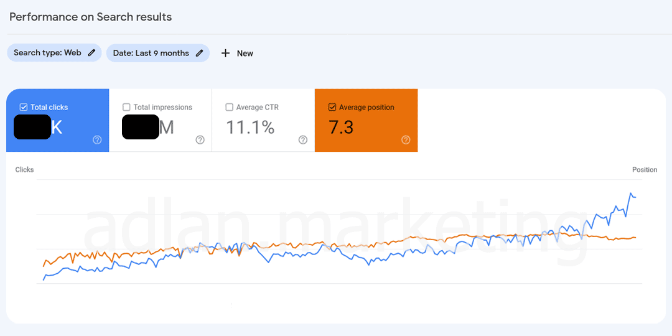672x336 pixels.
Task: Open the help icon on Total impressions card
Action: 200,140
